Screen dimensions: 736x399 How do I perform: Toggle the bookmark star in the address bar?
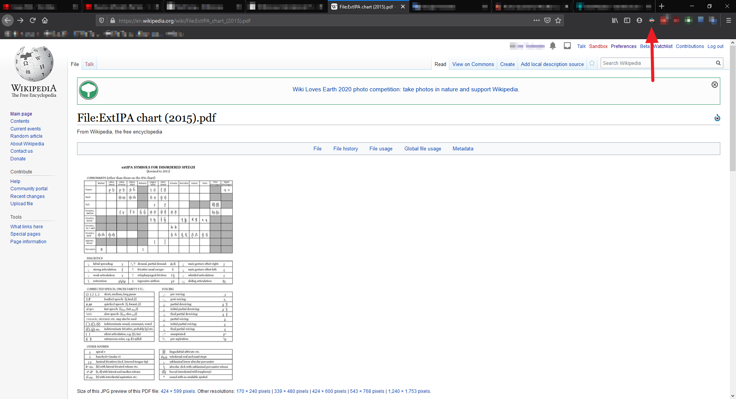(x=558, y=20)
